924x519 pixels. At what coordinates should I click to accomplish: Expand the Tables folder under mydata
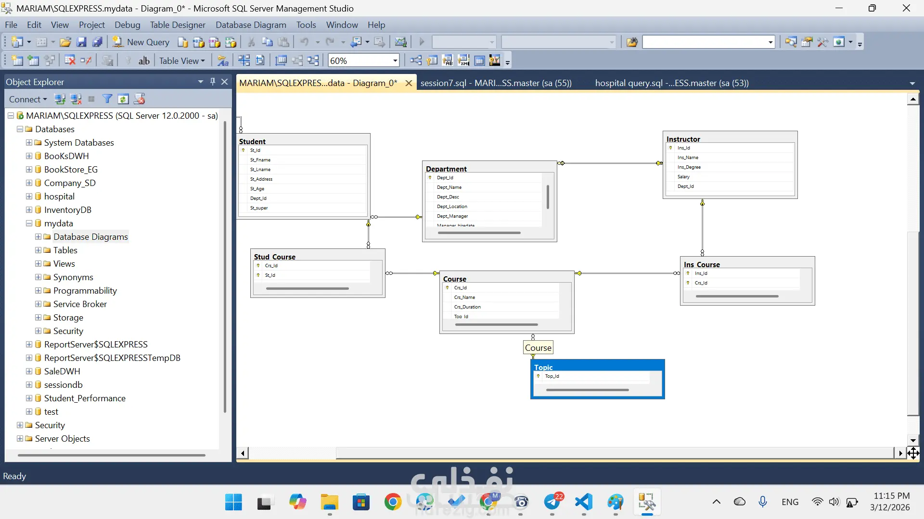coord(38,250)
